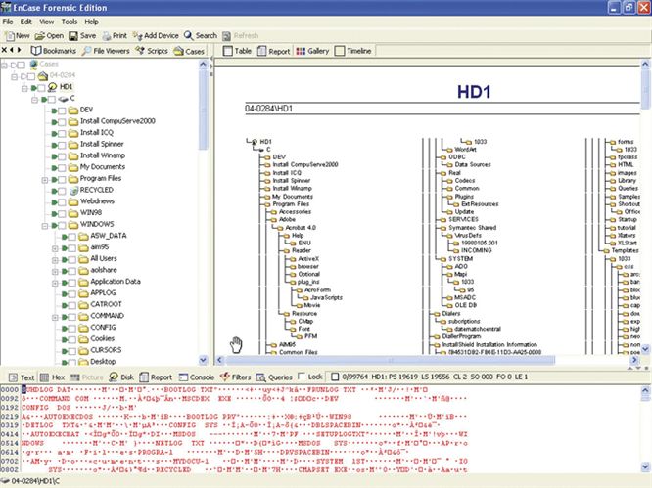The image size is (652, 488).
Task: Click the New case toolbar icon
Action: [10, 36]
